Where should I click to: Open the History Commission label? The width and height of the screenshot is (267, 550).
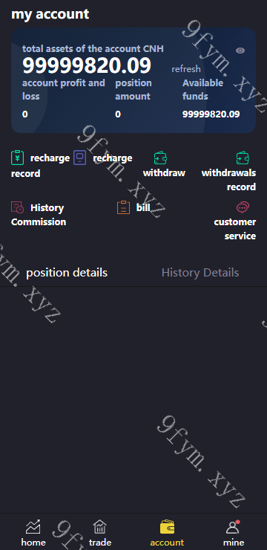[x=39, y=215]
